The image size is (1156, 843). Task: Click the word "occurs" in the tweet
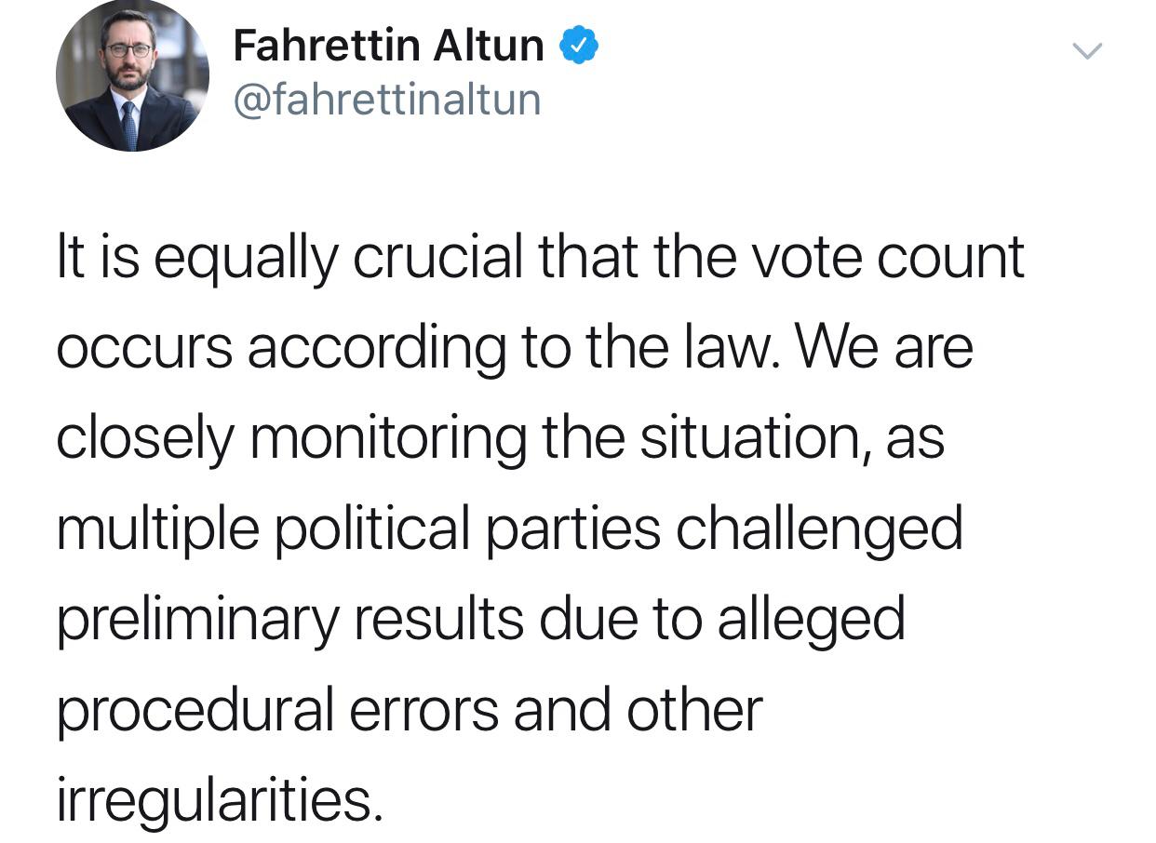[x=143, y=348]
